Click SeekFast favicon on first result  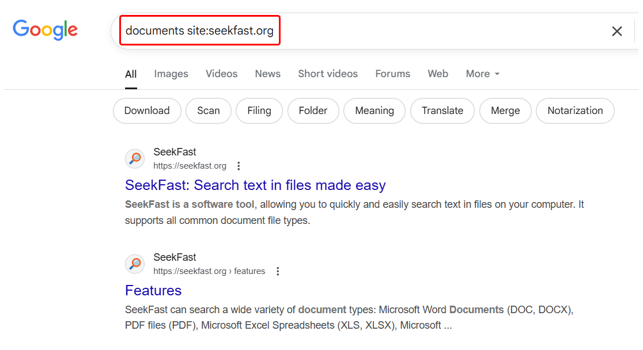(x=135, y=159)
